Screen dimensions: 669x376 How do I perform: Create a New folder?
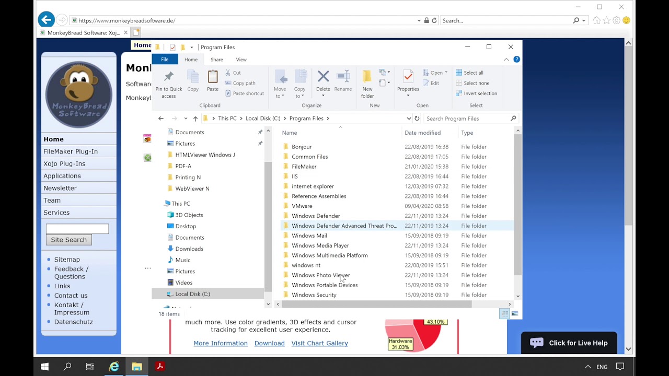(x=367, y=84)
